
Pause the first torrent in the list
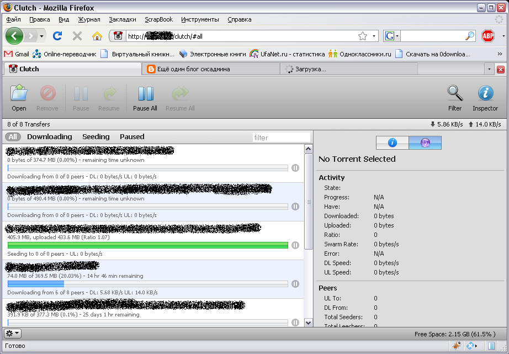pyautogui.click(x=295, y=168)
